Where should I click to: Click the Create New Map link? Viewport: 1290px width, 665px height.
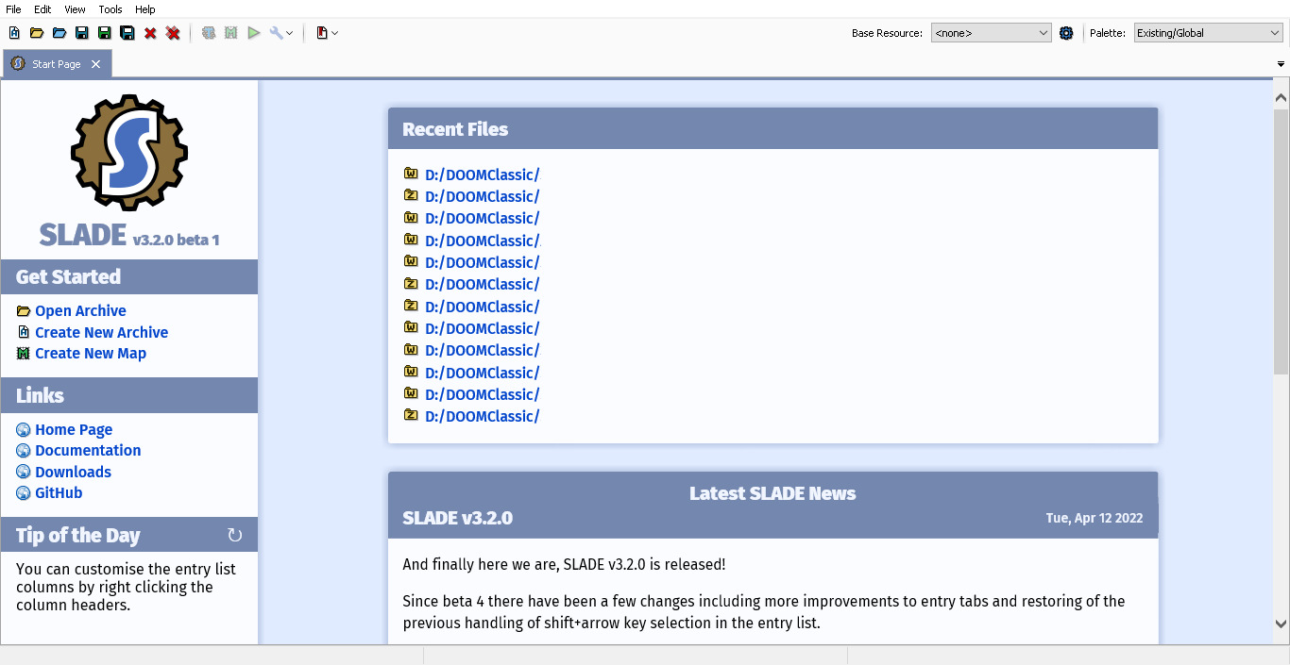click(91, 354)
